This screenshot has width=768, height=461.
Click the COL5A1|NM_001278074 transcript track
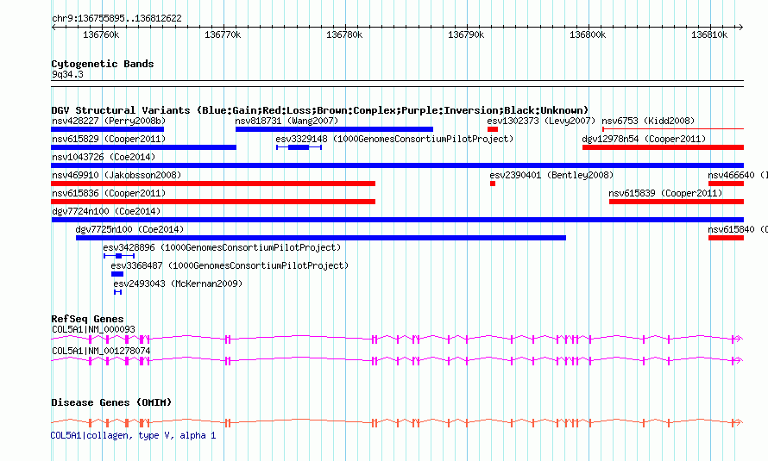pyautogui.click(x=397, y=361)
